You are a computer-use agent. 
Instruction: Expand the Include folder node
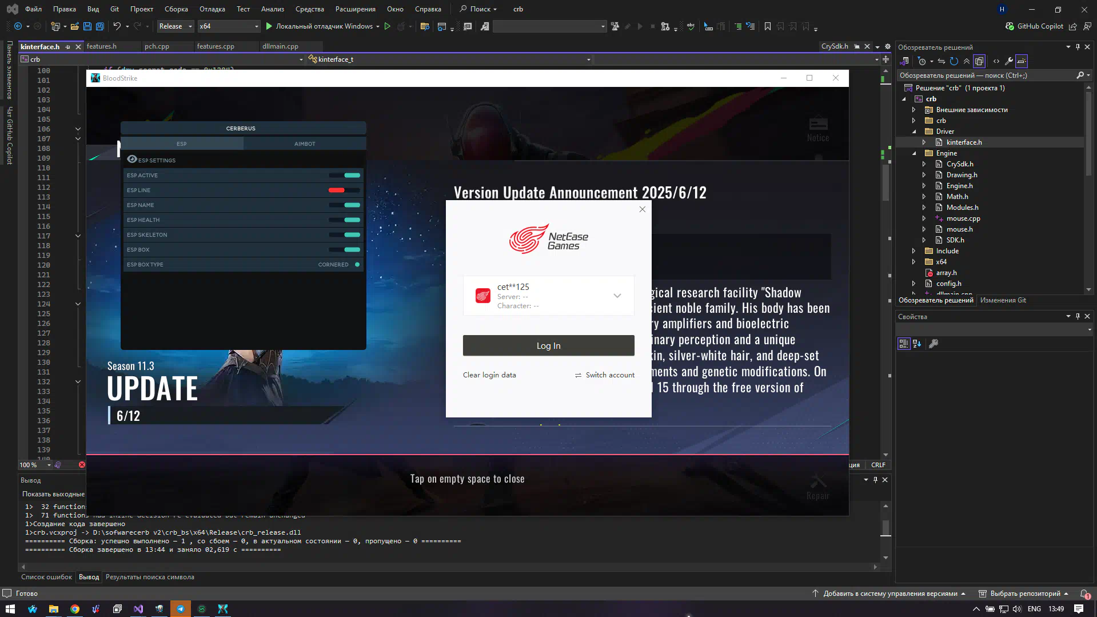tap(914, 251)
